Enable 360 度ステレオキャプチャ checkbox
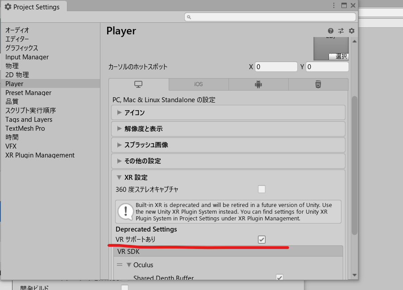This screenshot has height=290, width=403. pos(262,189)
